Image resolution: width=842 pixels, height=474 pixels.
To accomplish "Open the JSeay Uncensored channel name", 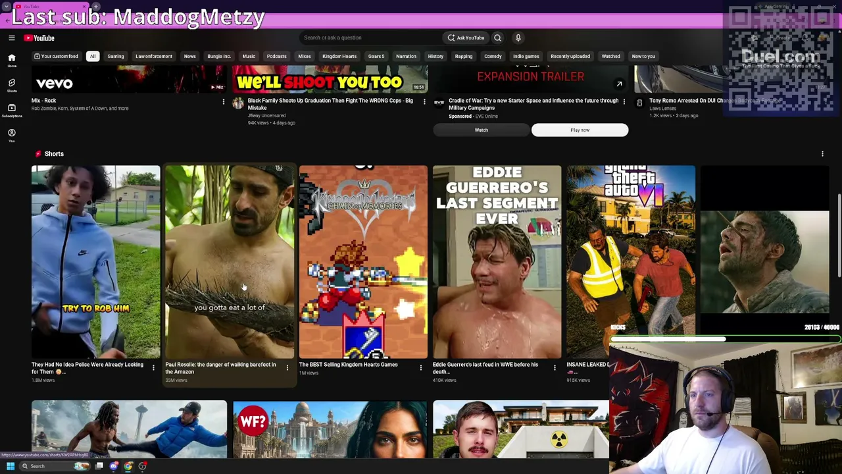I will 266,116.
